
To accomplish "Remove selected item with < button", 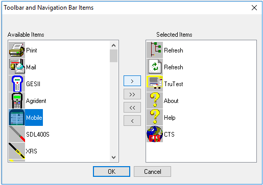I will (x=132, y=121).
